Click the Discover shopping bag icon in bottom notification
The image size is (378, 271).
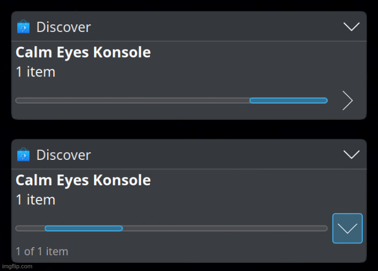click(x=23, y=154)
